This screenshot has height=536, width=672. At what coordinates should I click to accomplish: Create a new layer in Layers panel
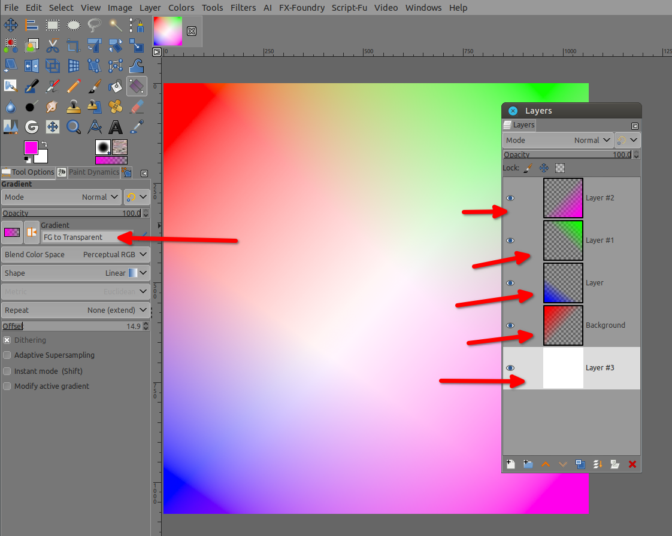(510, 464)
